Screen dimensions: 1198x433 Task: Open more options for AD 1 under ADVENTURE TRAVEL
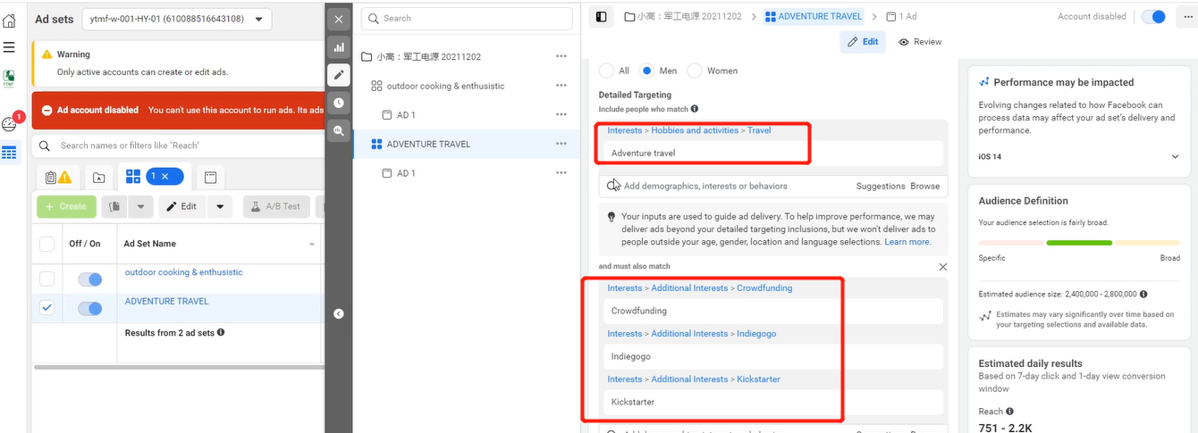561,173
